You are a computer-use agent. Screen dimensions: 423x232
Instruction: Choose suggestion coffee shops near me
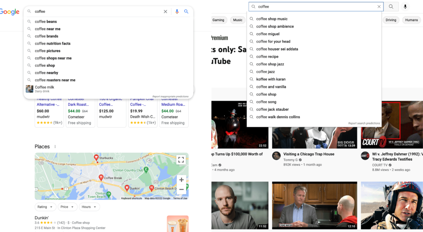[x=109, y=58]
